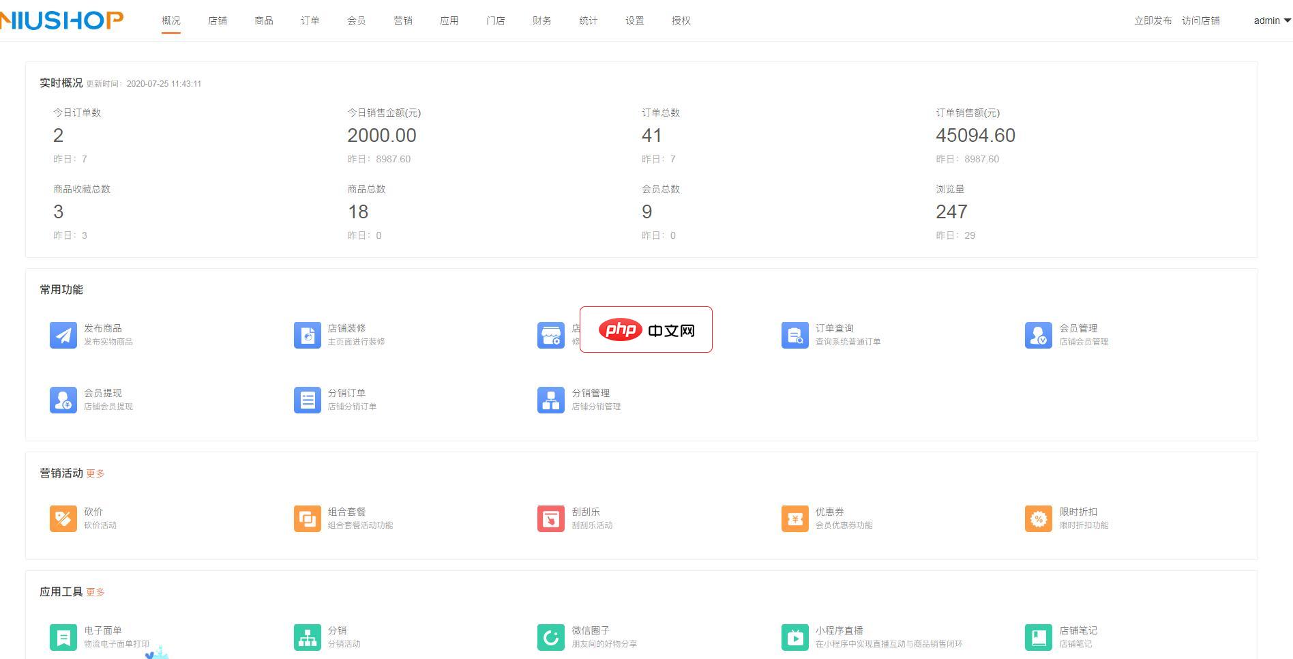Click the 访问店铺 link

1200,20
